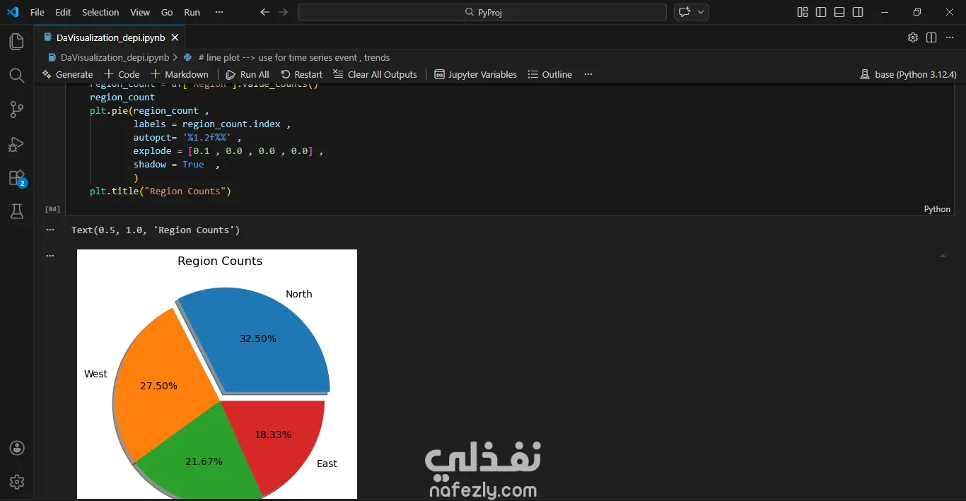
Task: Restart the notebook kernel
Action: click(x=301, y=74)
